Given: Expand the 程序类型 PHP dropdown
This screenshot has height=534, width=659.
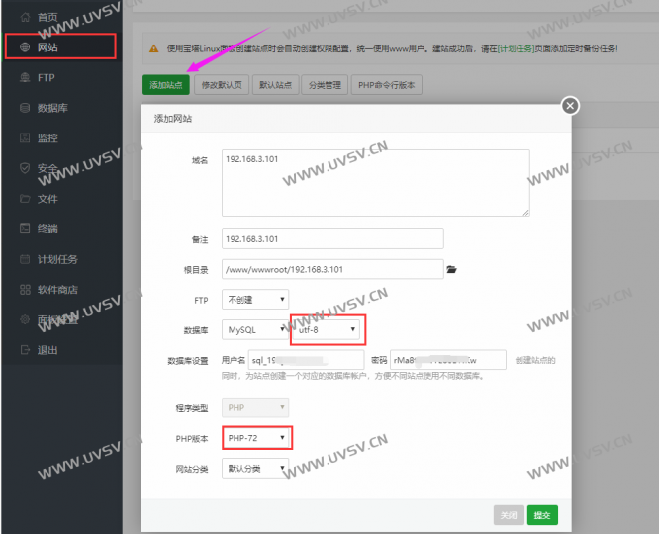Looking at the screenshot, I should (255, 407).
